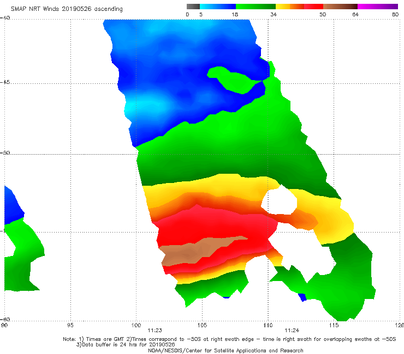This screenshot has width=404, height=354.
Task: Click the colorbar label '18'
Action: coord(235,14)
